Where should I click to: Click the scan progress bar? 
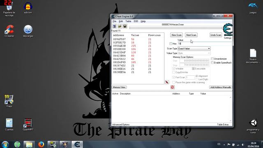(x=175, y=28)
